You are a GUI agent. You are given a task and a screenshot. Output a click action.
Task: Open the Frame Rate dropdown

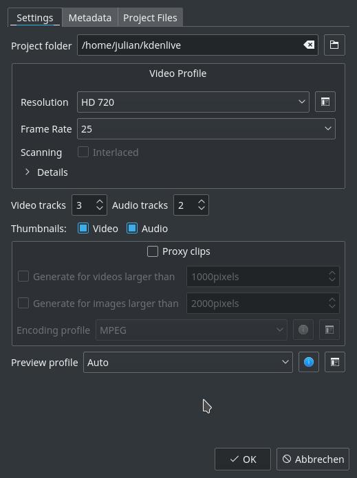(206, 129)
